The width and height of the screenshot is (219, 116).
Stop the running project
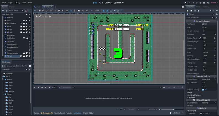193,3
